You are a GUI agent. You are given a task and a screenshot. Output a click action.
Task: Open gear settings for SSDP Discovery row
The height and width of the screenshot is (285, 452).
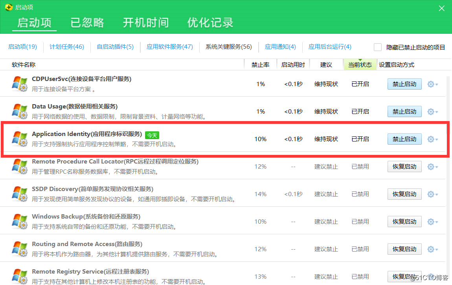[x=432, y=194]
